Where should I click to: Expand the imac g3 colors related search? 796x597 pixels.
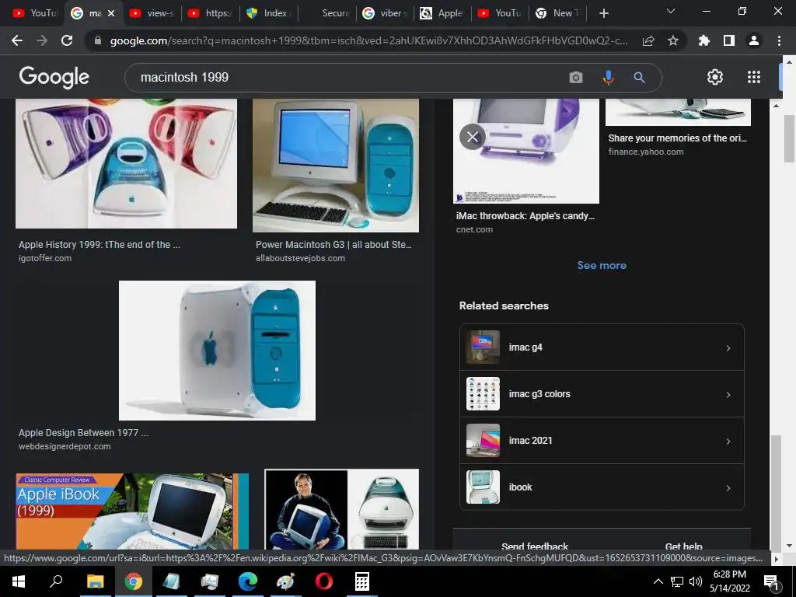tap(602, 394)
